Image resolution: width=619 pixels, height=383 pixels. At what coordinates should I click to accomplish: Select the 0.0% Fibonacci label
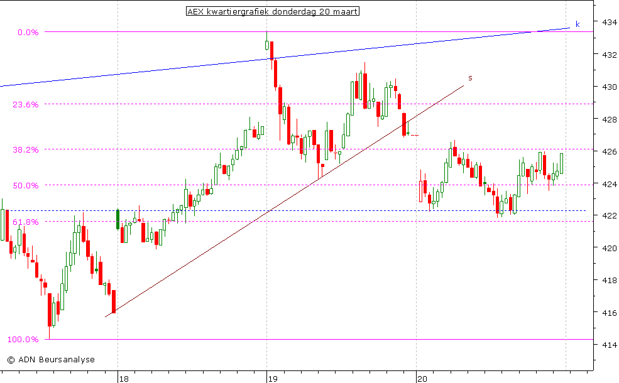(x=28, y=33)
